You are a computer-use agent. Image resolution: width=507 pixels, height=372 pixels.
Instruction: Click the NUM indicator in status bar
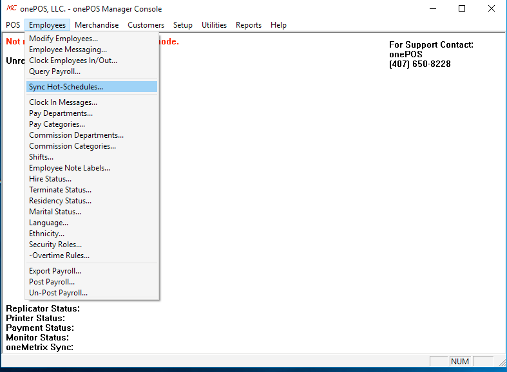460,361
